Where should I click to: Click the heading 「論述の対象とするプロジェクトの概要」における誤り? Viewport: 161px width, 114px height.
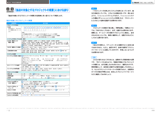point(42,10)
